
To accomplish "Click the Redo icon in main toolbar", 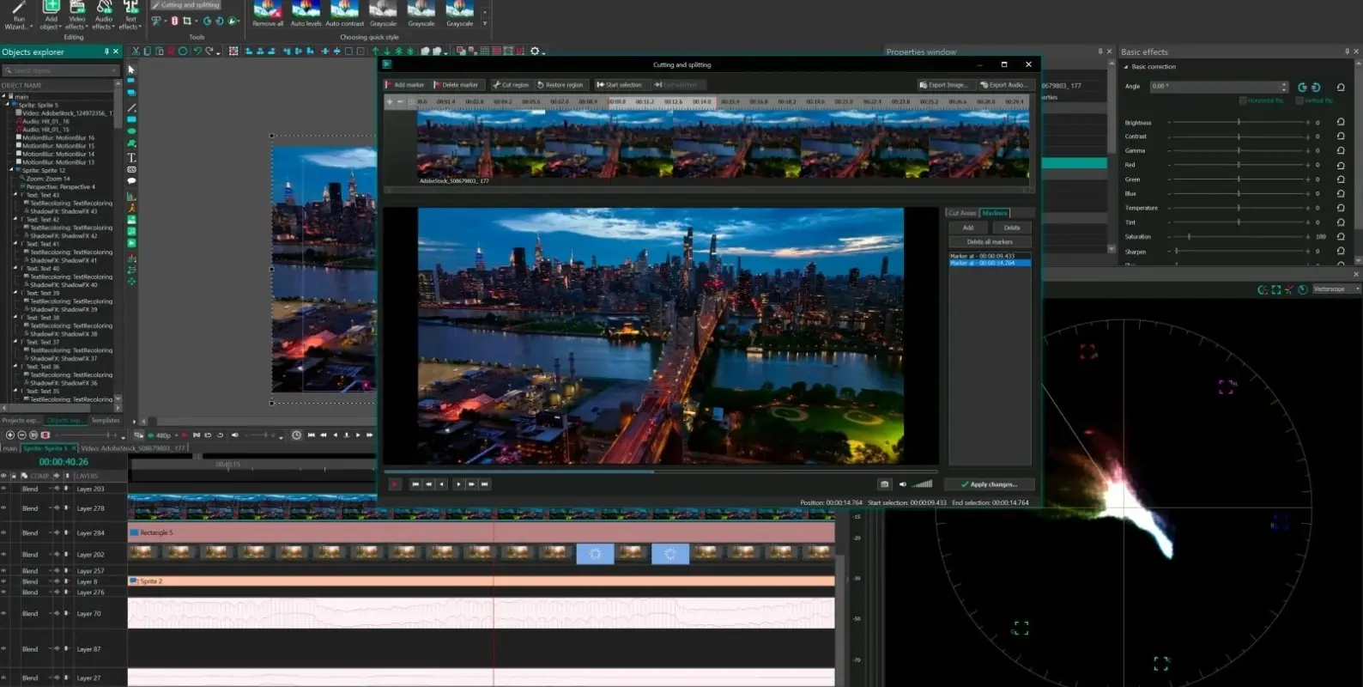I will [209, 52].
